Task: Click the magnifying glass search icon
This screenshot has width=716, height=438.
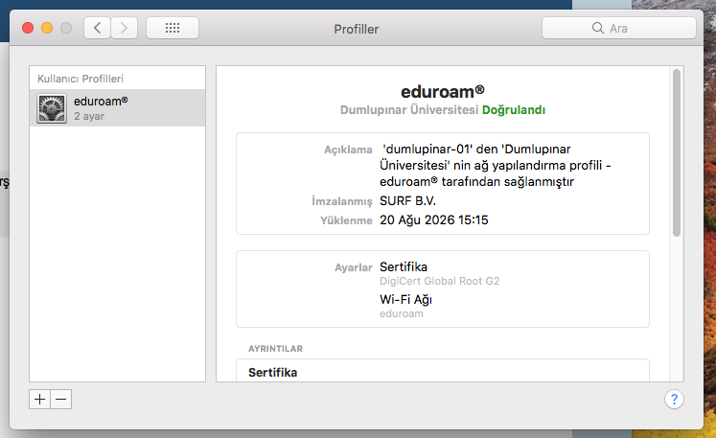Action: pos(598,28)
